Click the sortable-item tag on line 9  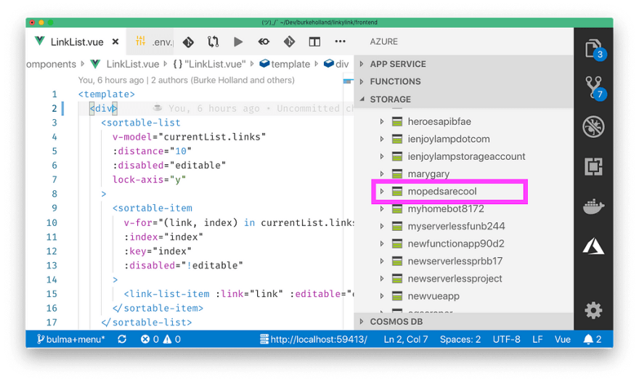point(152,208)
